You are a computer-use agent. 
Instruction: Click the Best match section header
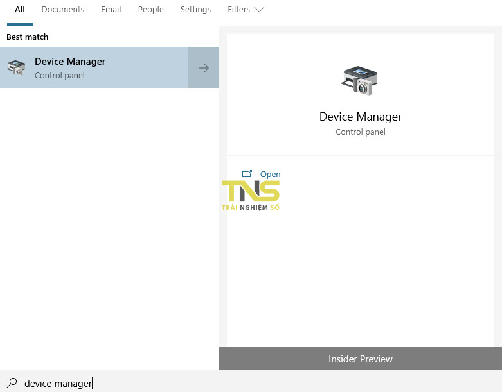click(28, 37)
